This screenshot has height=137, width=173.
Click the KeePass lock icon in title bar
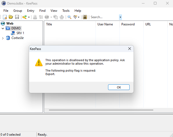point(4,3)
